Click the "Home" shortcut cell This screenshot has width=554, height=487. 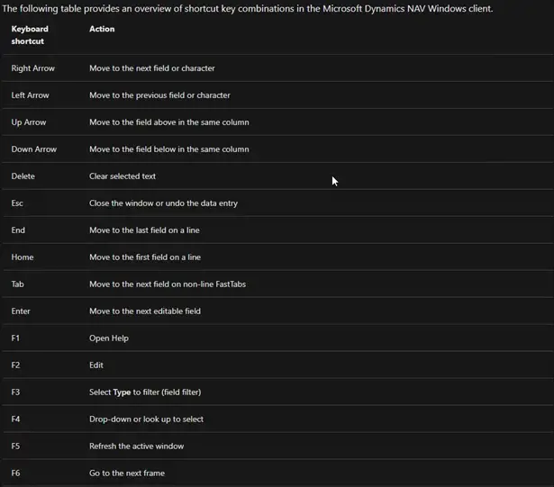click(x=23, y=257)
